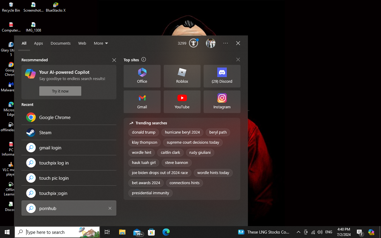Launch Google Chrome from Recent list
This screenshot has width=381, height=238.
point(69,117)
